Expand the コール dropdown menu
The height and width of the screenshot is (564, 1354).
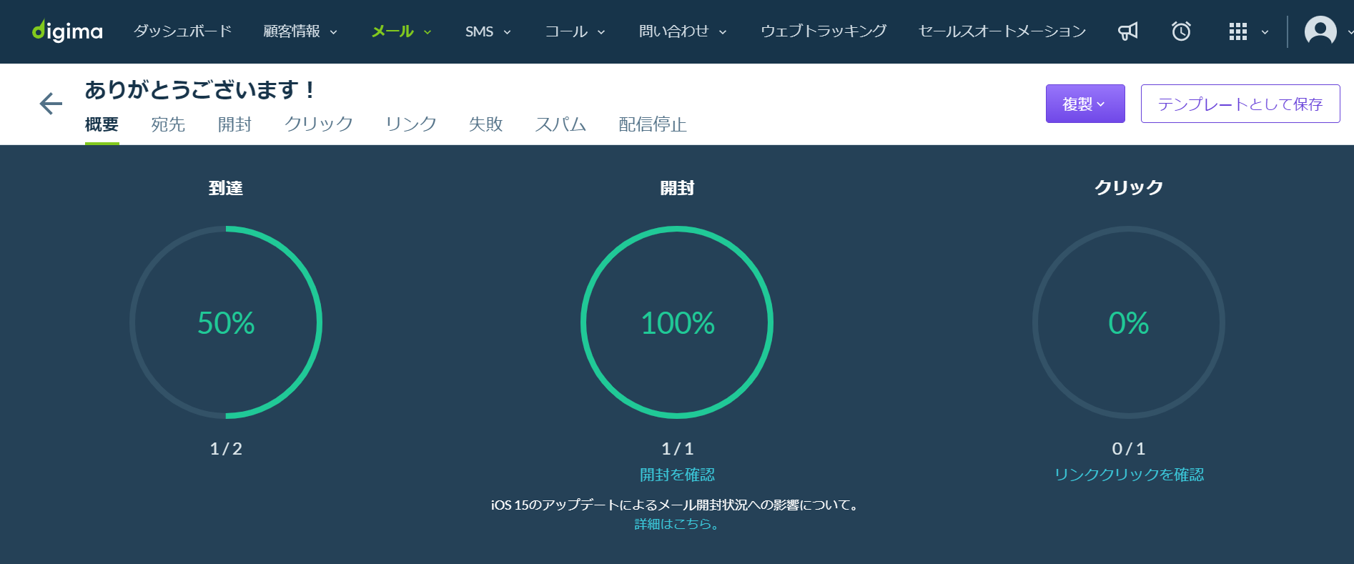(x=575, y=31)
